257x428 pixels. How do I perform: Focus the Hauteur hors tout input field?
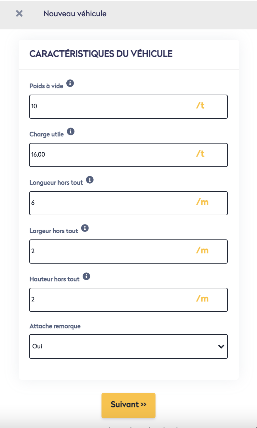111,300
